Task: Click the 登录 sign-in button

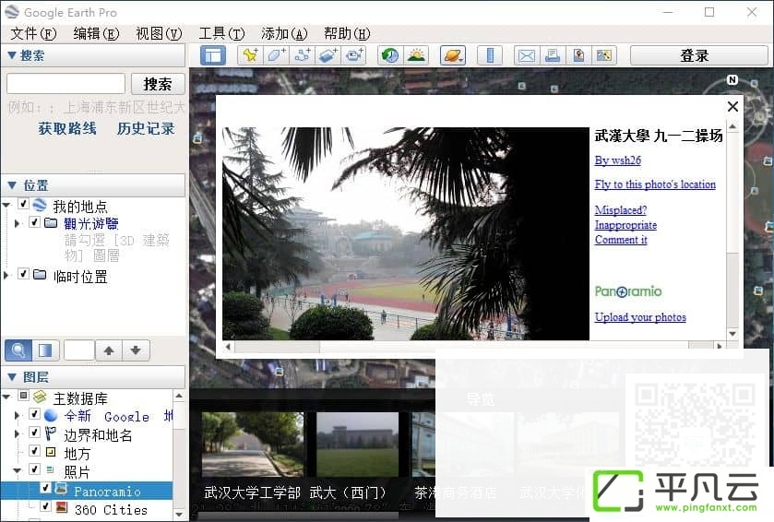Action: pyautogui.click(x=699, y=55)
